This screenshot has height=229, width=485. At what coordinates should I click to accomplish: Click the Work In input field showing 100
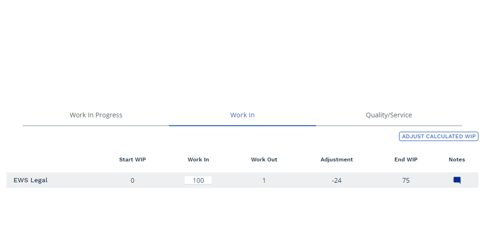click(198, 180)
